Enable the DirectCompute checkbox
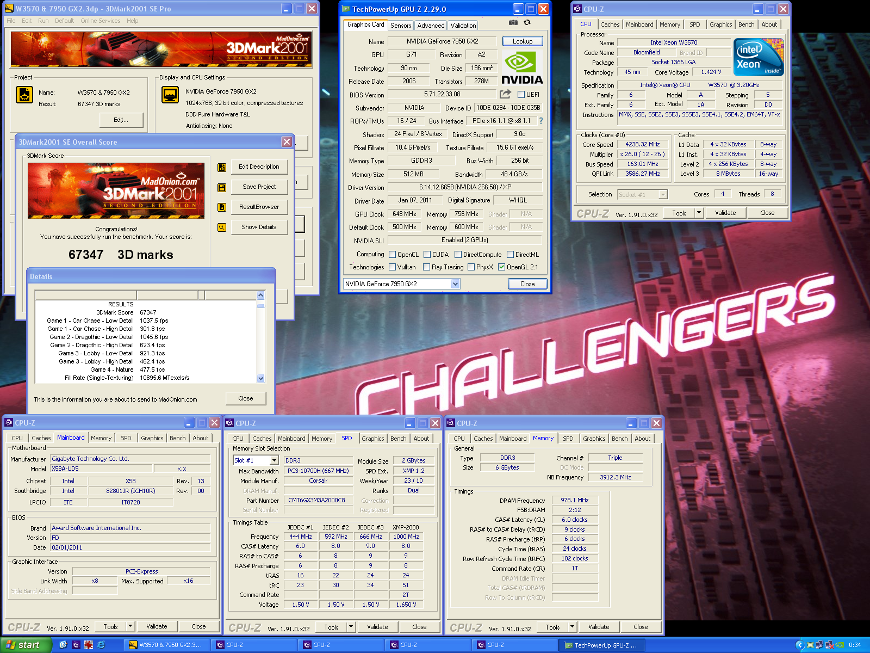 [x=458, y=255]
